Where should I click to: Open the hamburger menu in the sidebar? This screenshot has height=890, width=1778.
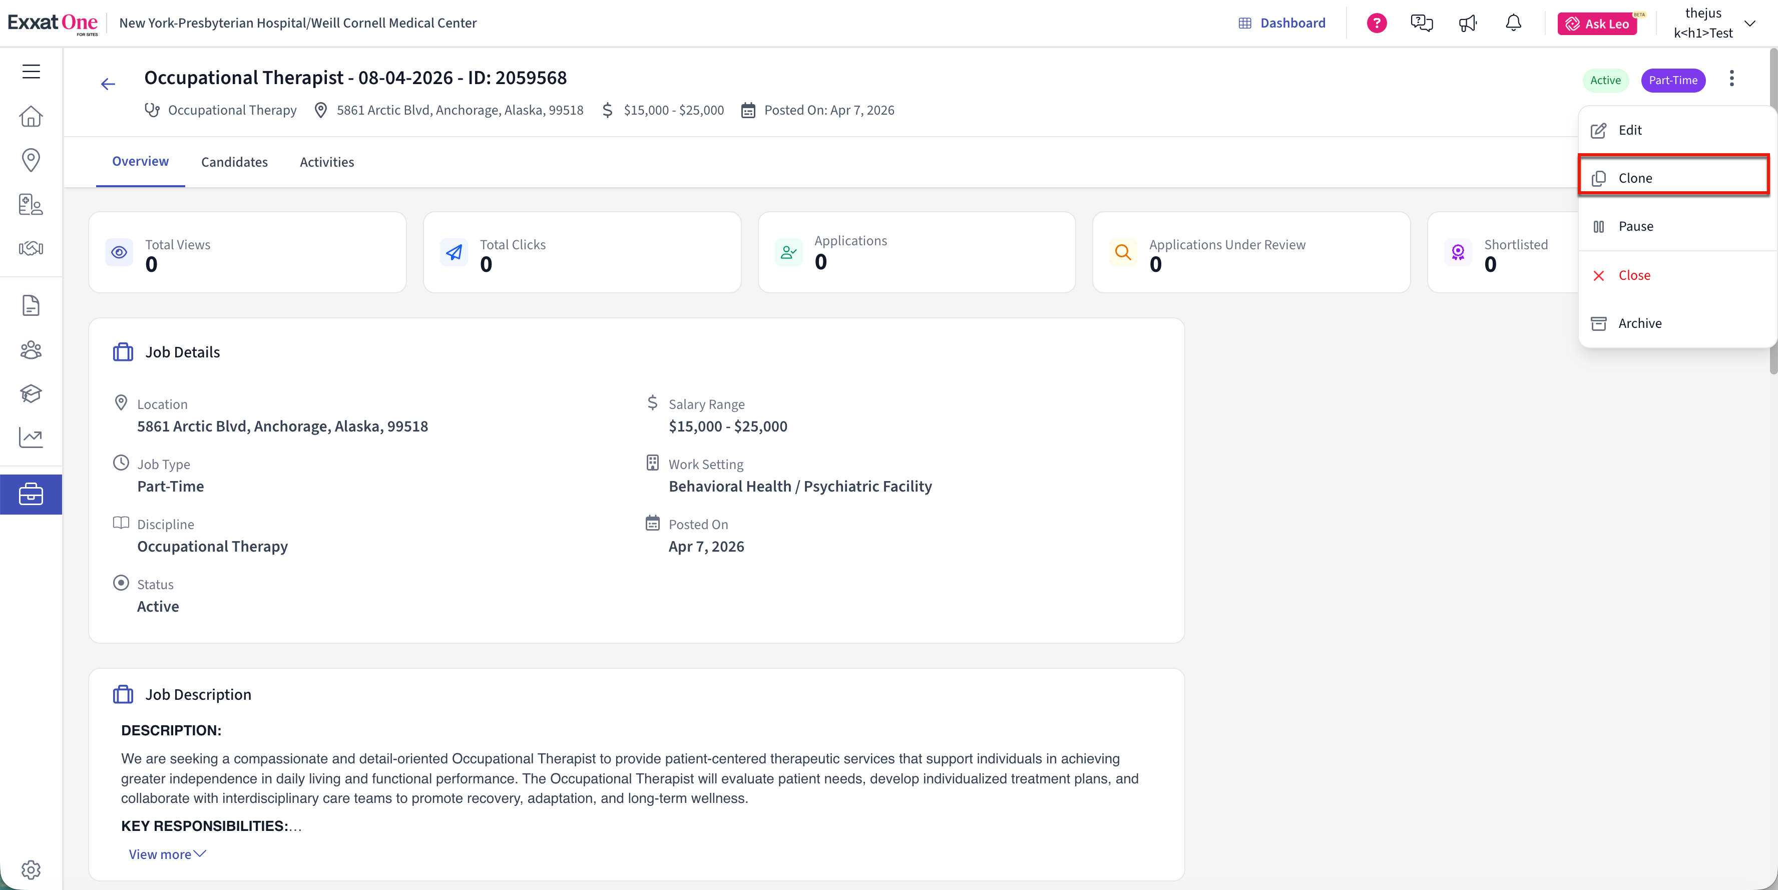(31, 71)
